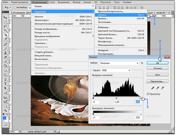This screenshot has width=176, height=135.
Task: Click distribute top edges icon in options bar
Action: (115, 8)
